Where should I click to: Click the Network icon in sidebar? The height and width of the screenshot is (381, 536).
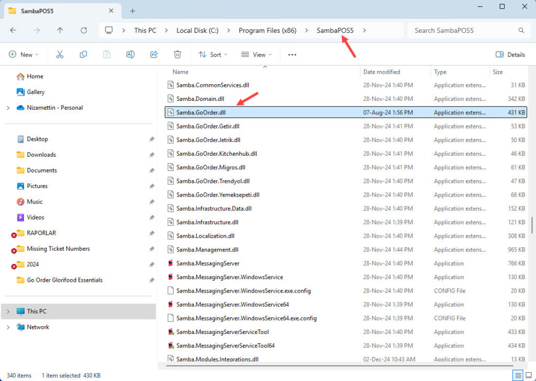[20, 327]
